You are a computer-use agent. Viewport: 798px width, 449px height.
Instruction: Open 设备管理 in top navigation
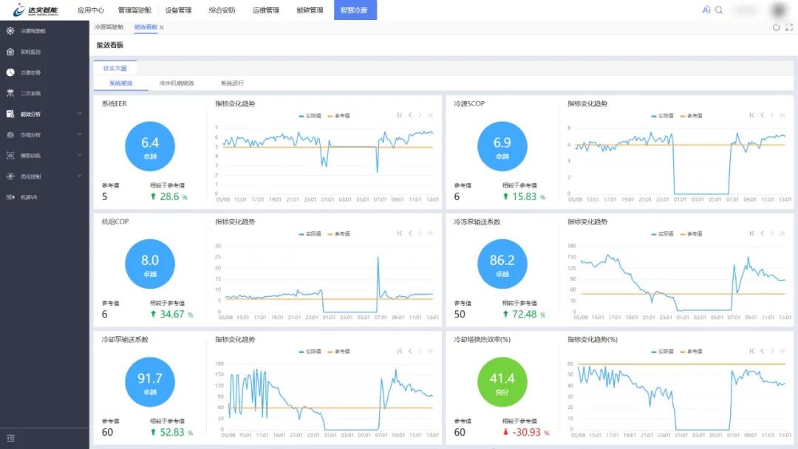point(178,10)
